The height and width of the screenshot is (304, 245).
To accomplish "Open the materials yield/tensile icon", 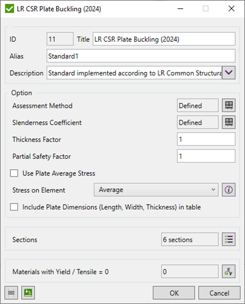I will (229, 271).
